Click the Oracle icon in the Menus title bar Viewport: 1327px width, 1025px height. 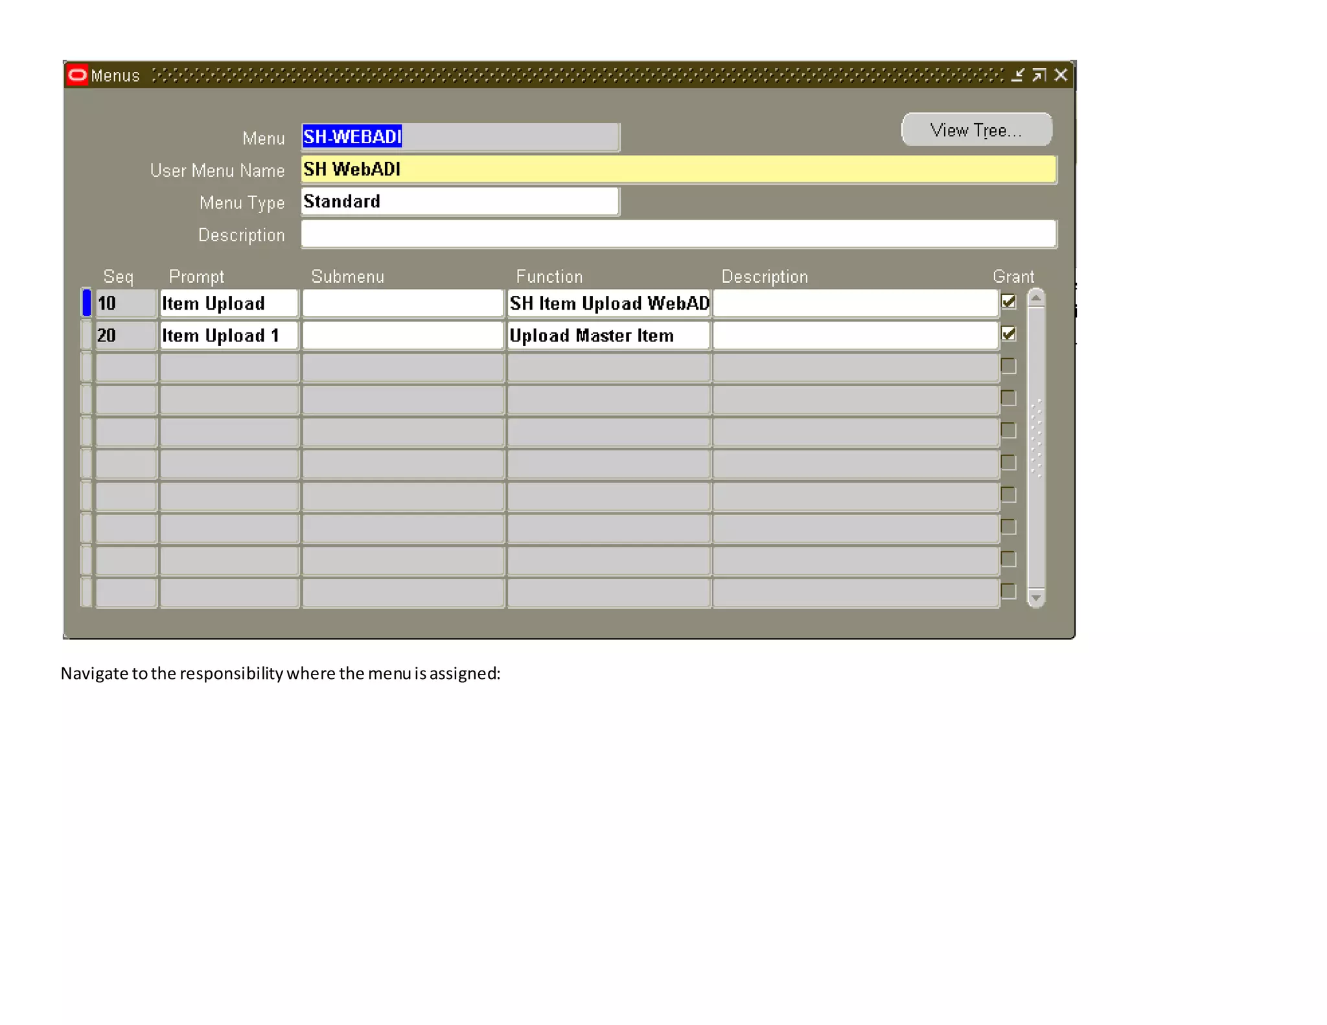click(77, 75)
